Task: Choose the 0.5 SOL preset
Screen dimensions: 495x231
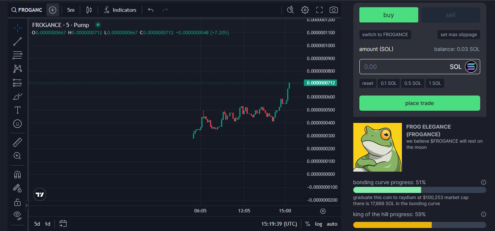Action: point(412,83)
